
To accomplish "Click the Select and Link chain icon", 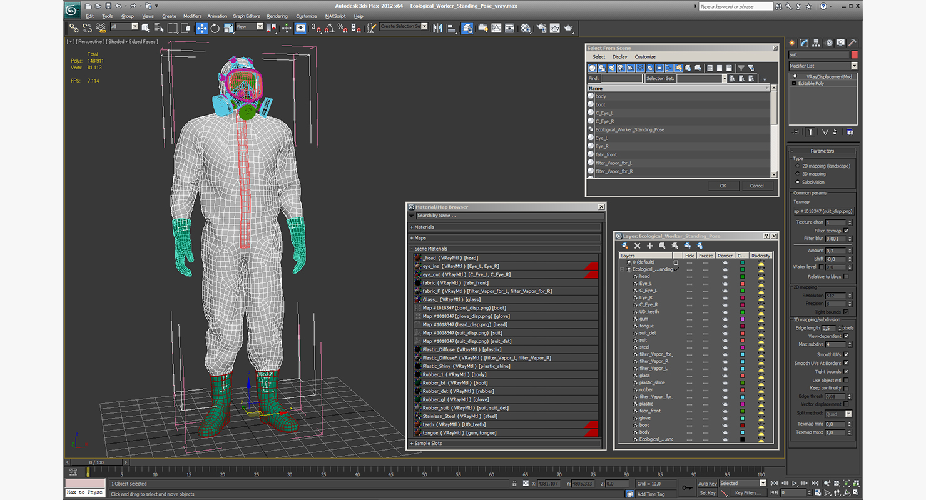I will click(74, 28).
